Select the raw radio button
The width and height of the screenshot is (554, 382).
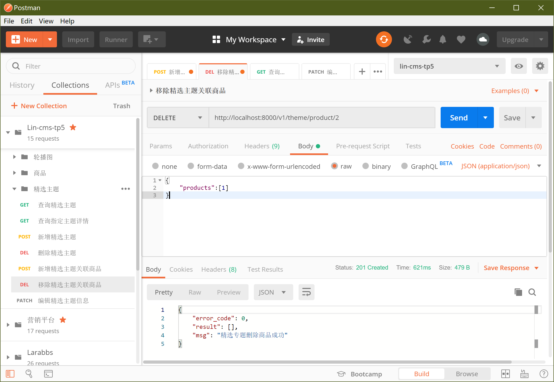coord(334,166)
